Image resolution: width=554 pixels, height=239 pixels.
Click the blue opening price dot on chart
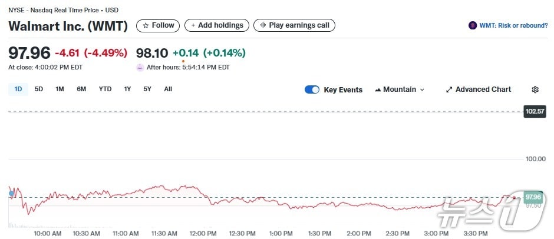pyautogui.click(x=11, y=193)
